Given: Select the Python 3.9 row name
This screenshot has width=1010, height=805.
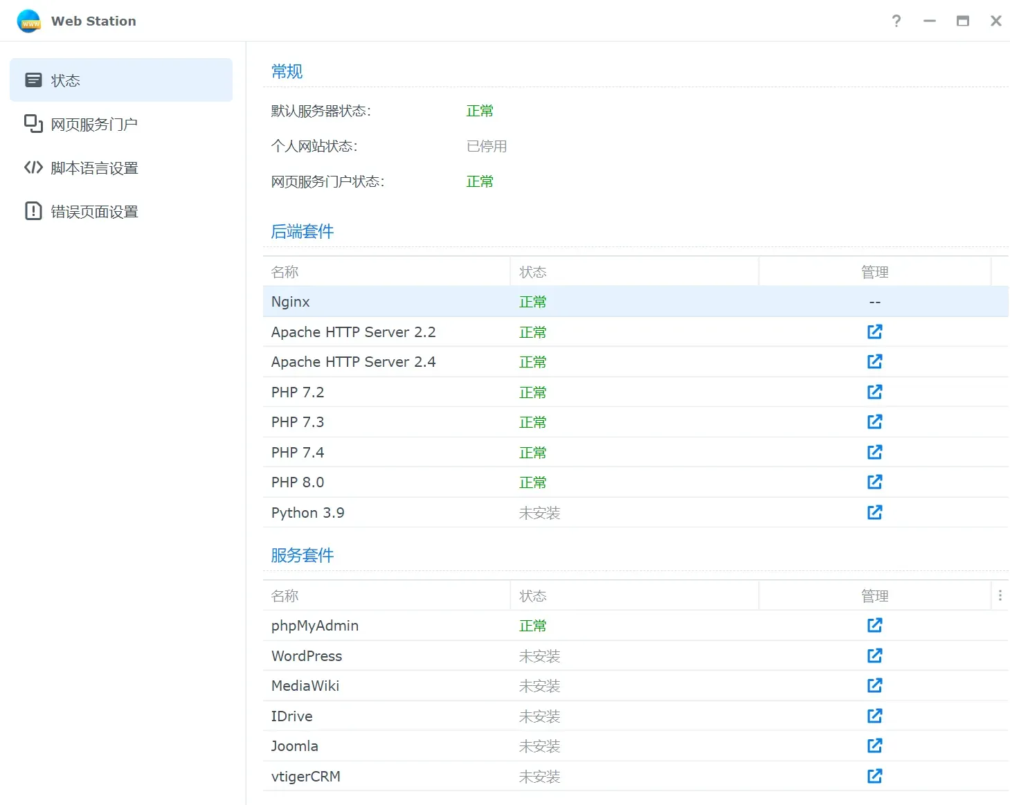Looking at the screenshot, I should point(307,513).
